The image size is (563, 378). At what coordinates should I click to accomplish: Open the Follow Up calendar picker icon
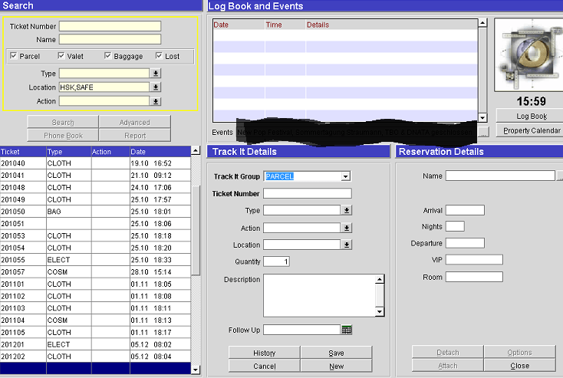[x=347, y=330]
